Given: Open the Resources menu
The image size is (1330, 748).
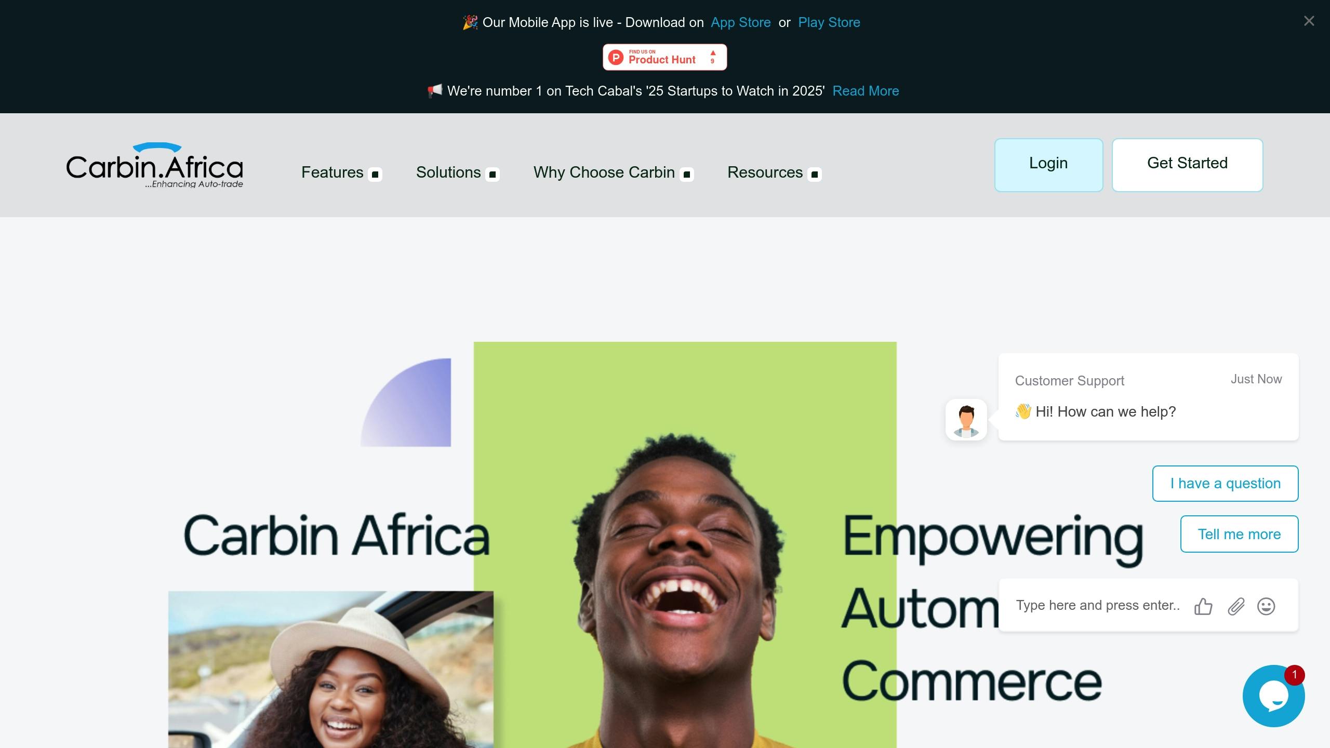Looking at the screenshot, I should pos(774,172).
